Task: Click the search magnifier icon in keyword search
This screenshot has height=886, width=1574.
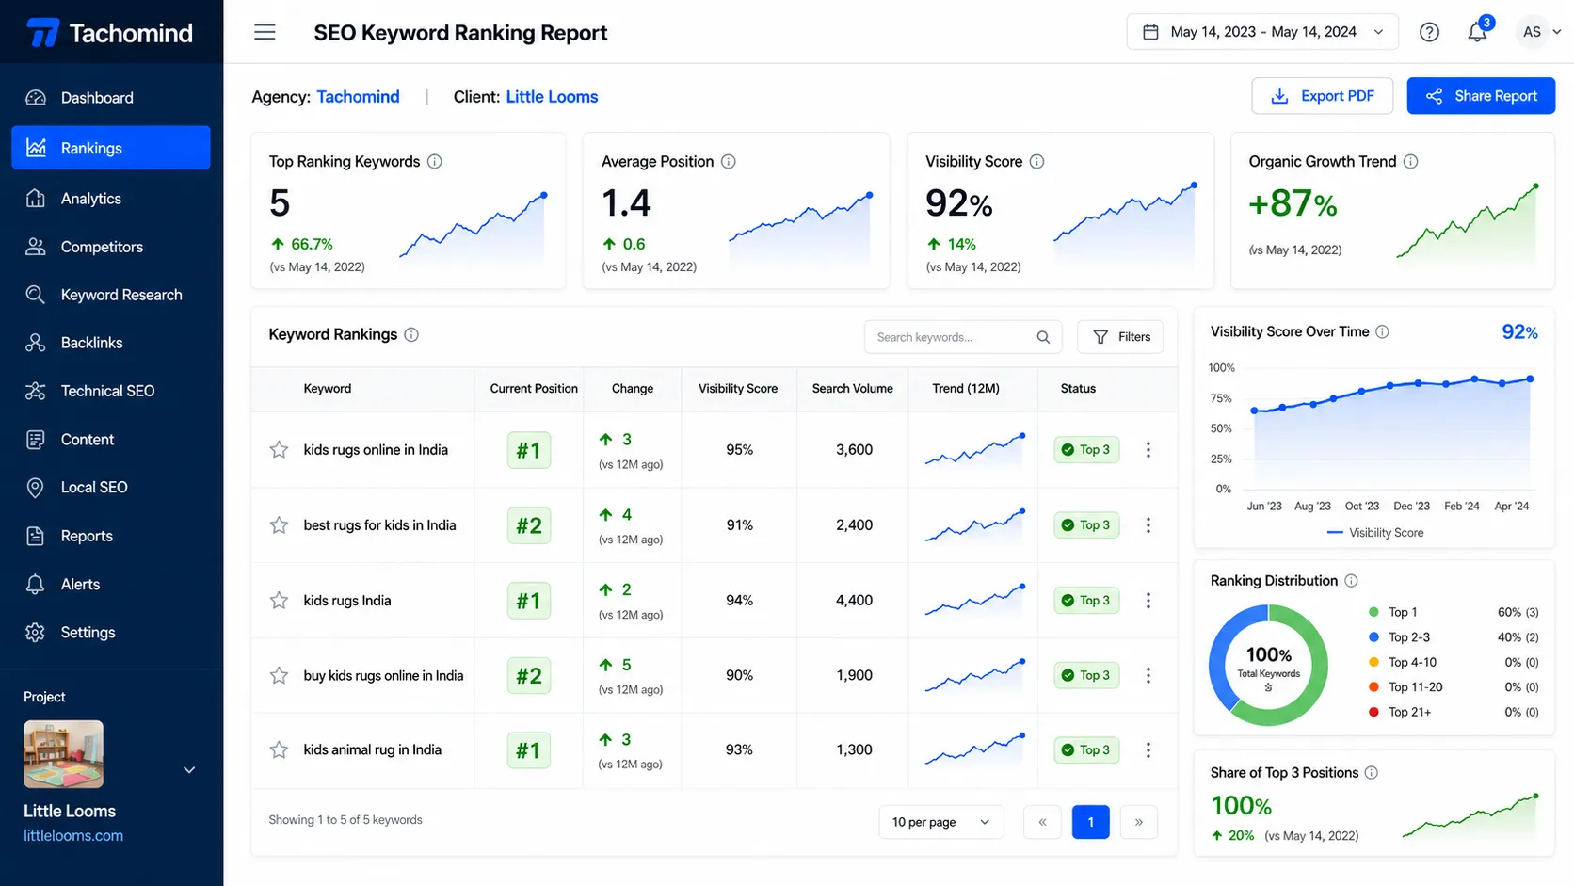Action: coord(1043,337)
